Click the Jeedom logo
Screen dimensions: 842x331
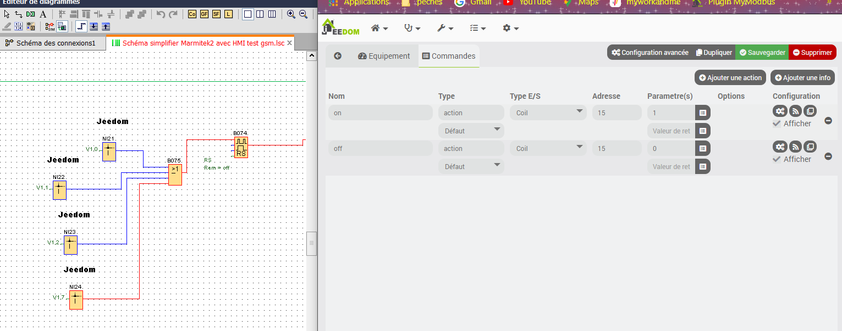click(x=340, y=27)
